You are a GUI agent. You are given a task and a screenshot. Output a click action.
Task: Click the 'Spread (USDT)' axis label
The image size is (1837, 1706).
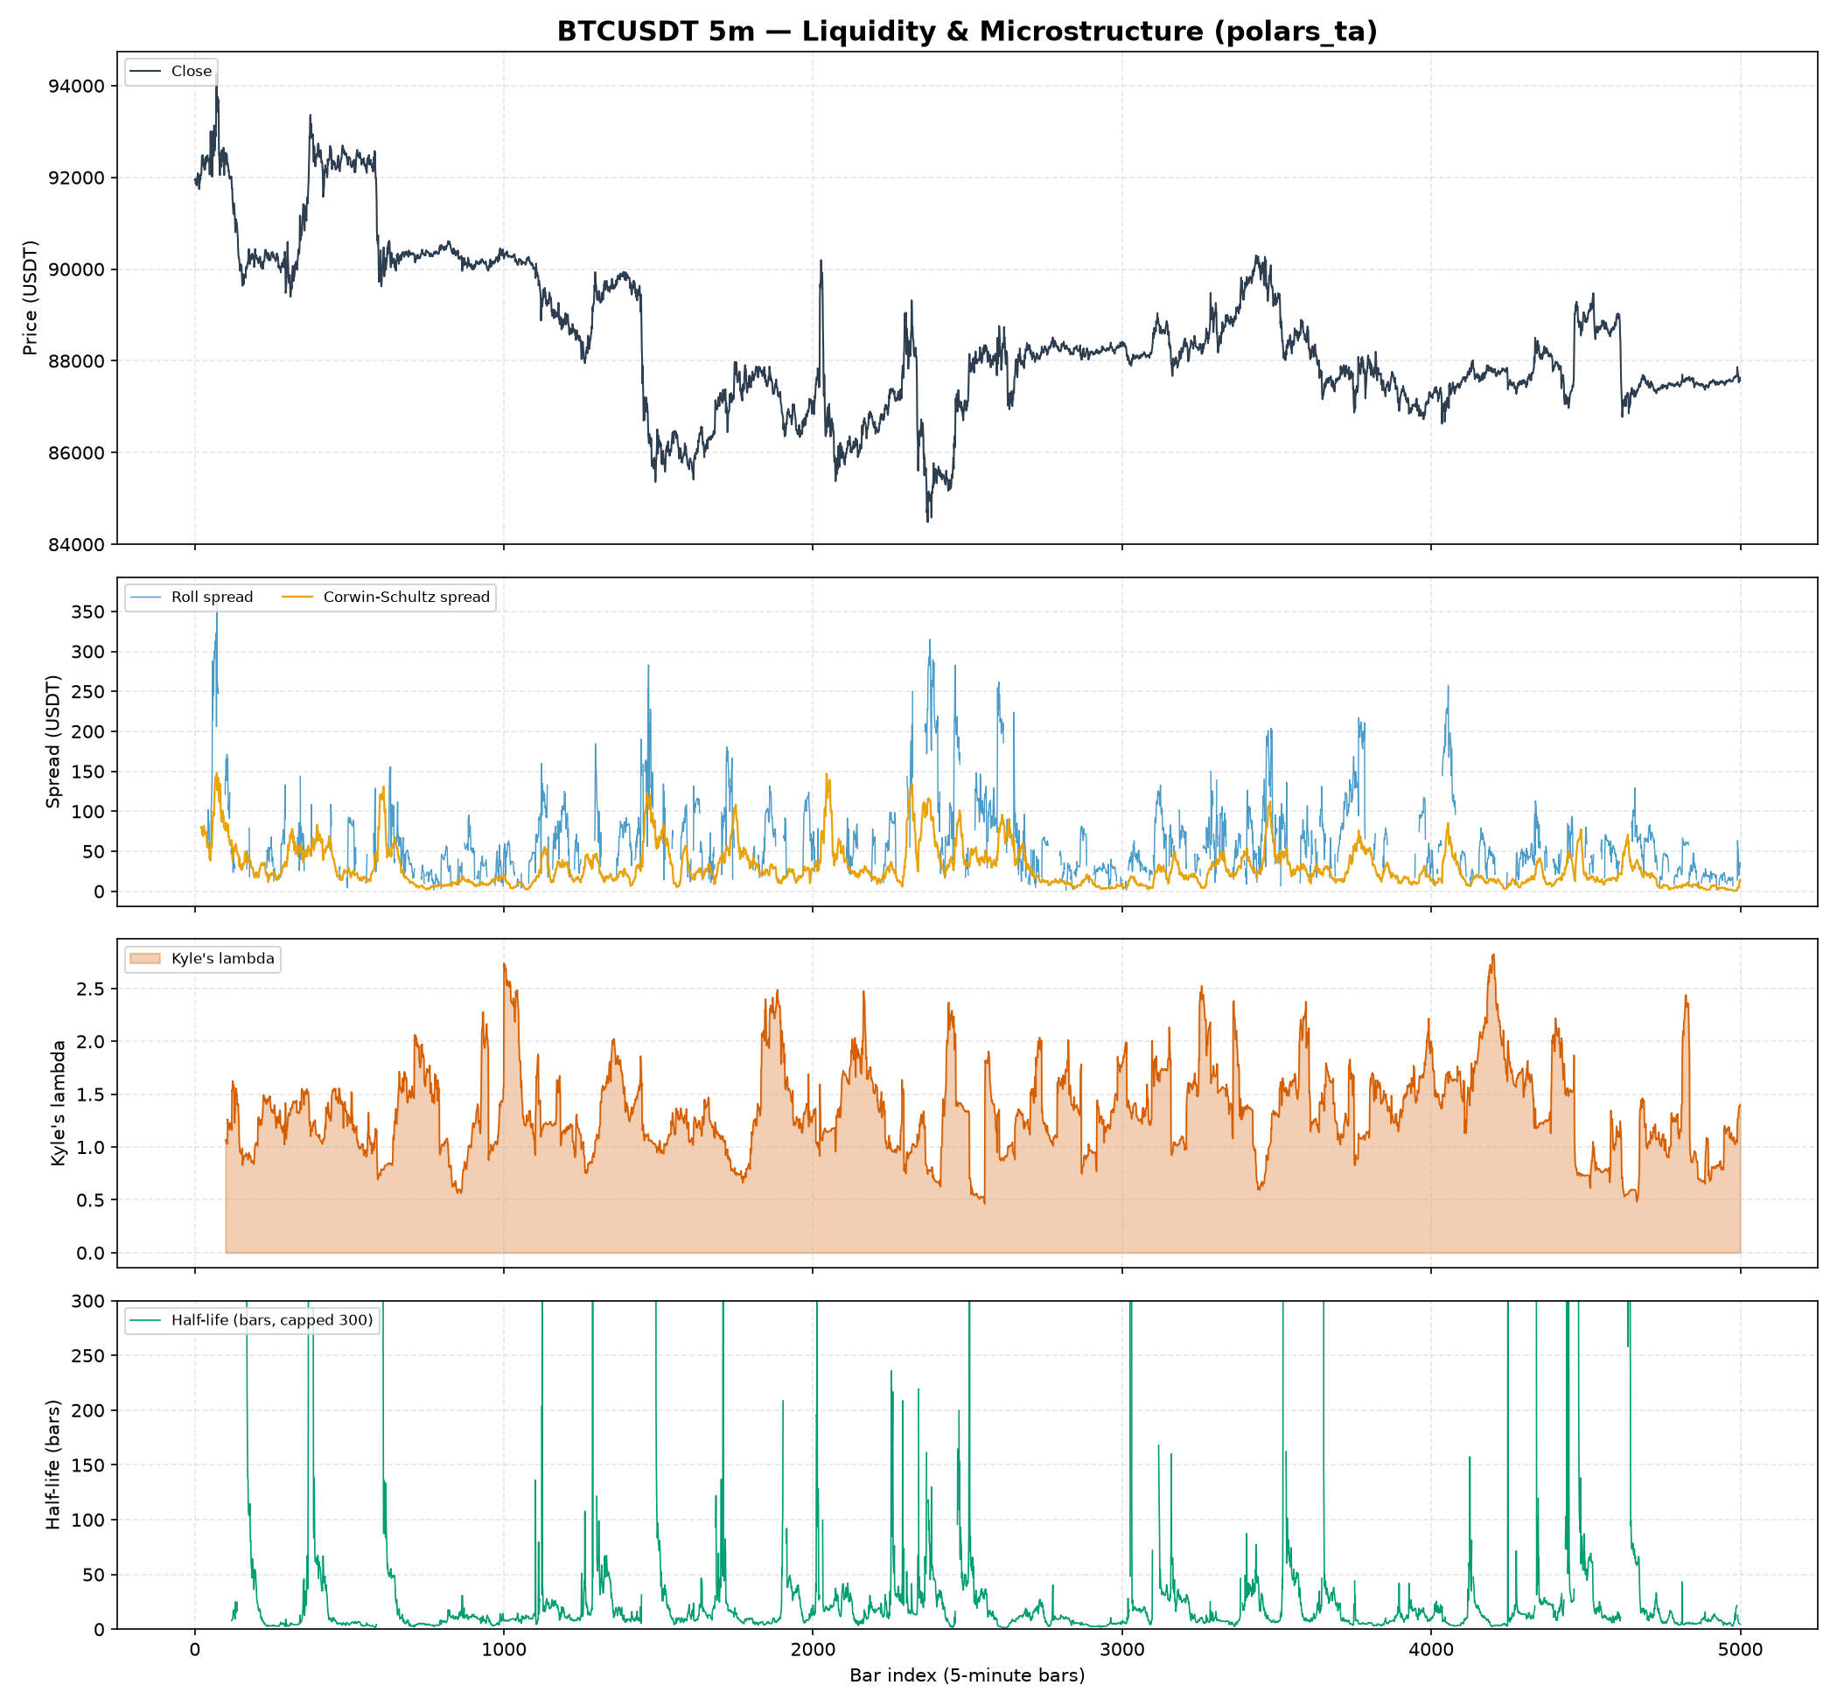(x=53, y=741)
